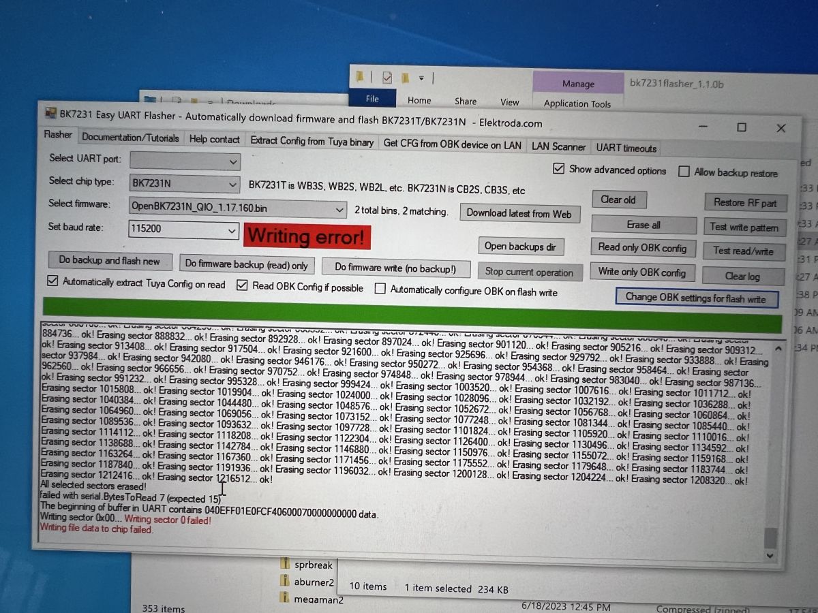Open the Select chip type dropdown
The height and width of the screenshot is (613, 818).
click(185, 183)
